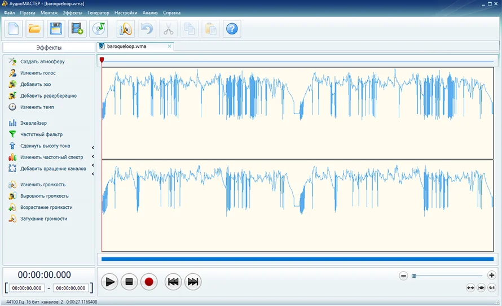Click the Изменить темп clock icon
The image size is (502, 306).
(12, 107)
